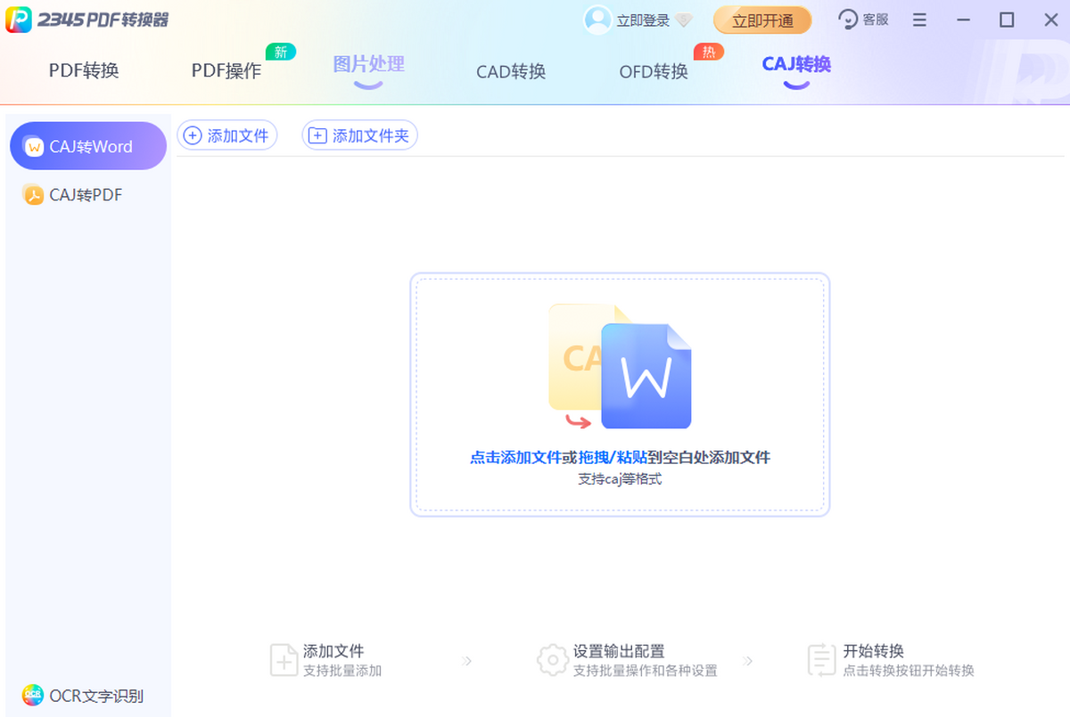Switch to the PDF转换 tab
Image resolution: width=1070 pixels, height=717 pixels.
[84, 71]
